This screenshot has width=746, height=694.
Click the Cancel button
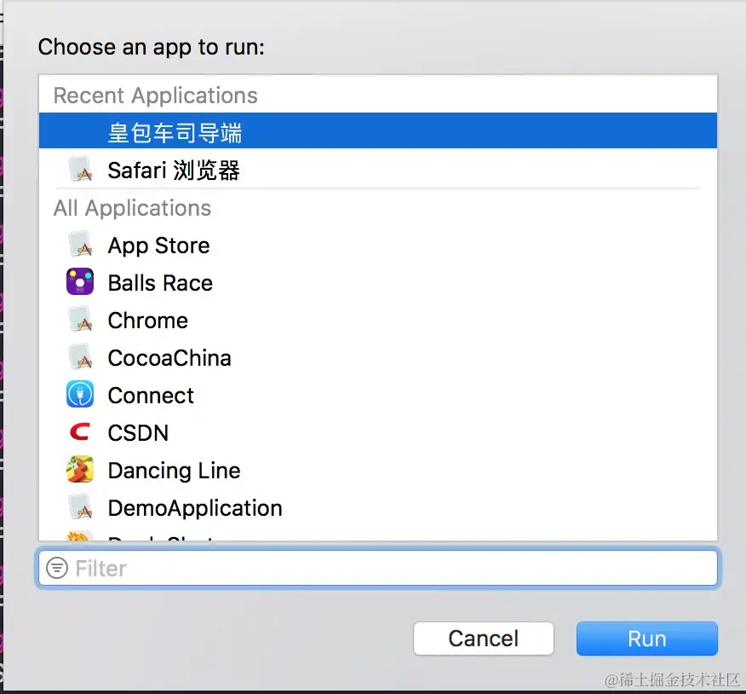click(484, 639)
